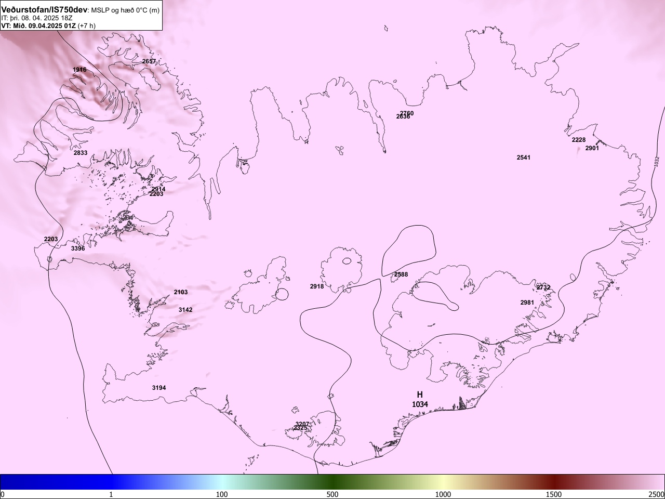Select the 3396 height label
Image resolution: width=665 pixels, height=499 pixels.
(78, 248)
